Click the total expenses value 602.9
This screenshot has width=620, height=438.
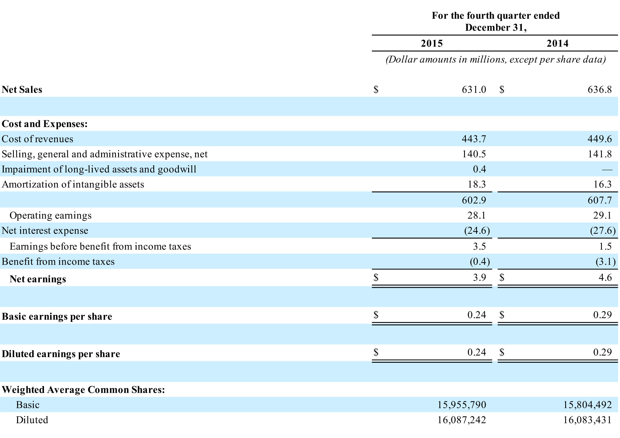click(x=474, y=200)
